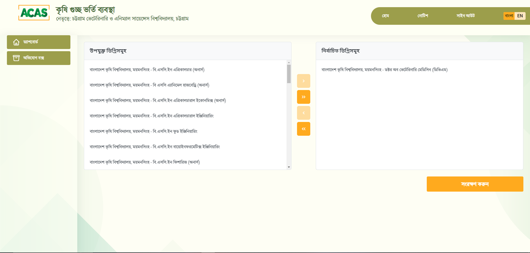Click the নির্বাচিত ডিগ্রিসমূহ panel heading
The height and width of the screenshot is (253, 530).
point(340,51)
